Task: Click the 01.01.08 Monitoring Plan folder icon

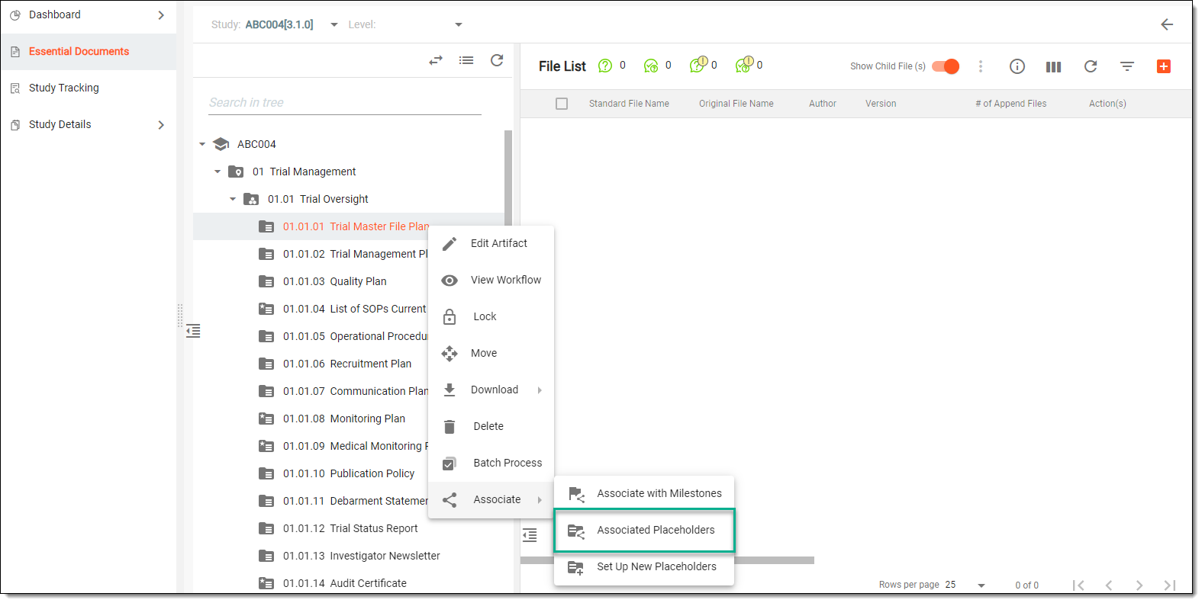Action: pos(266,419)
